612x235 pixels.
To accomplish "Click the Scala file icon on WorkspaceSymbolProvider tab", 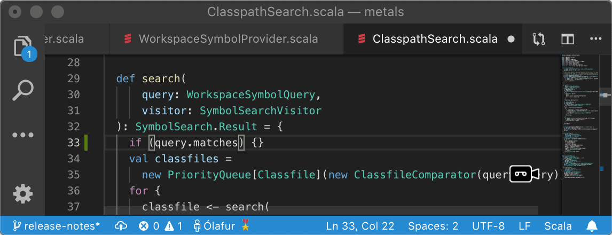I will [127, 39].
